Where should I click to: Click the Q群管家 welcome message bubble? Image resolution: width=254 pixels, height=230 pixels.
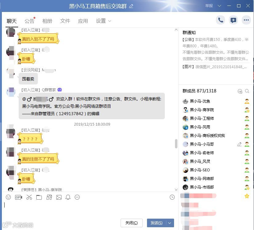tap(92, 106)
